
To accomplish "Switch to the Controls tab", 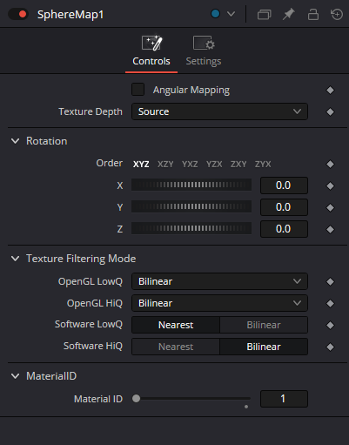I will coord(151,51).
